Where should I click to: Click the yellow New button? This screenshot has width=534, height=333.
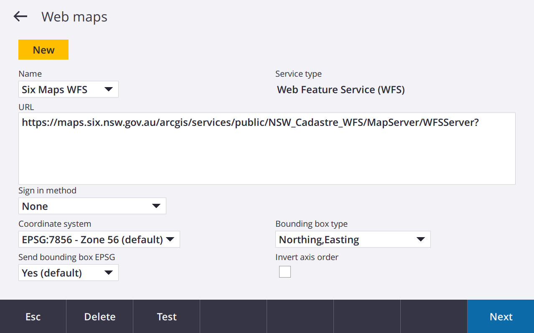tap(43, 50)
